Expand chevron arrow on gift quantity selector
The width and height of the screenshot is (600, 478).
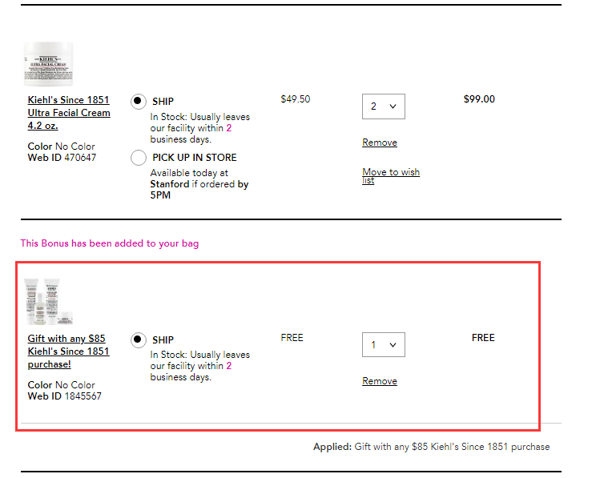pos(393,345)
